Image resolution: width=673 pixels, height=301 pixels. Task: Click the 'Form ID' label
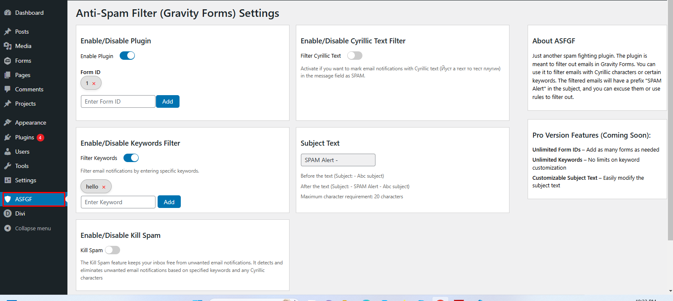tap(91, 72)
